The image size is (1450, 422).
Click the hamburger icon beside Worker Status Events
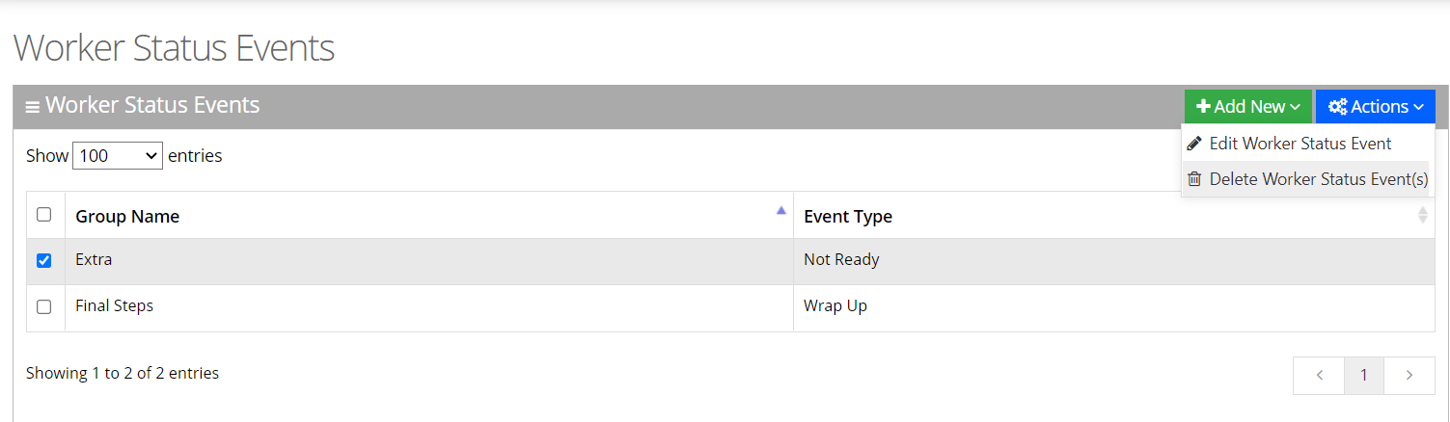(32, 107)
